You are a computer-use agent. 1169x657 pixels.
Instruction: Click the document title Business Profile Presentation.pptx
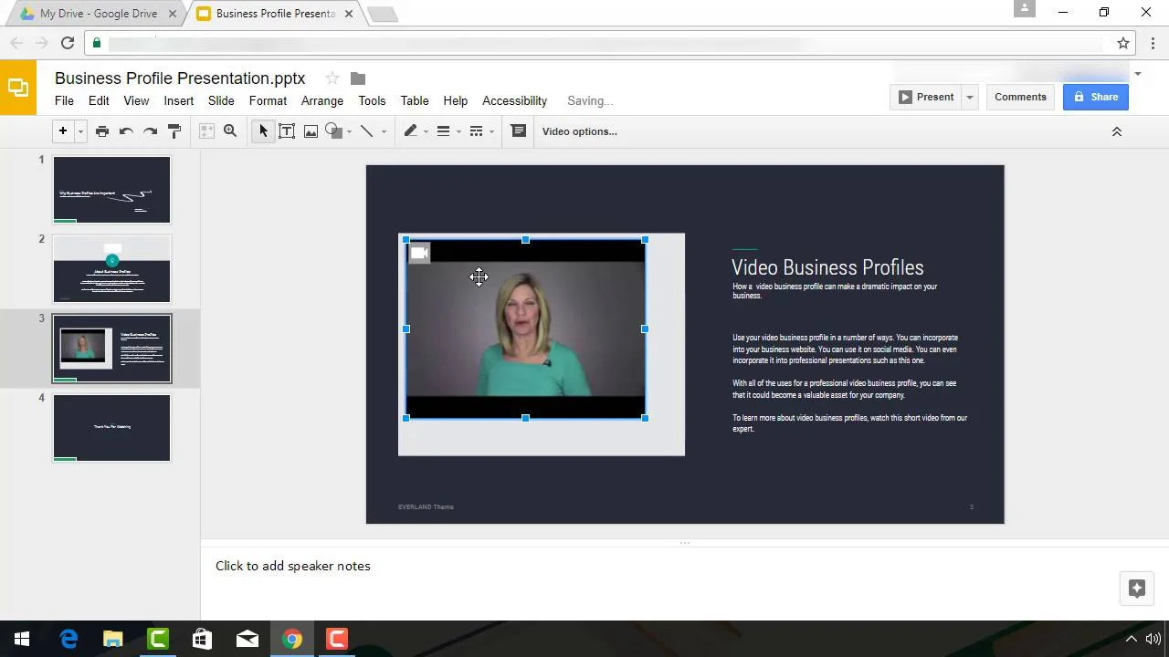click(180, 78)
